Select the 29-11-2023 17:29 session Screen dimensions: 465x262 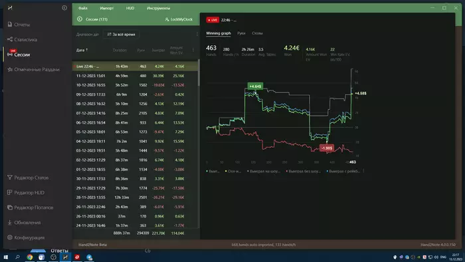tap(135, 188)
